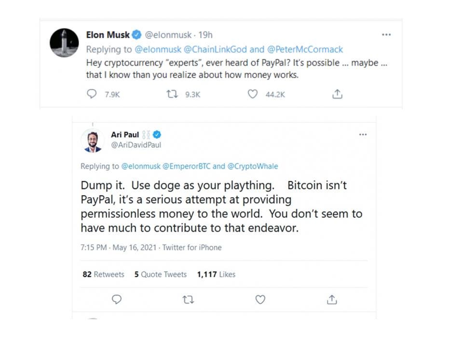The height and width of the screenshot is (347, 463).
Task: Open more options menu on Ari Paul's tweet
Action: pos(363,134)
